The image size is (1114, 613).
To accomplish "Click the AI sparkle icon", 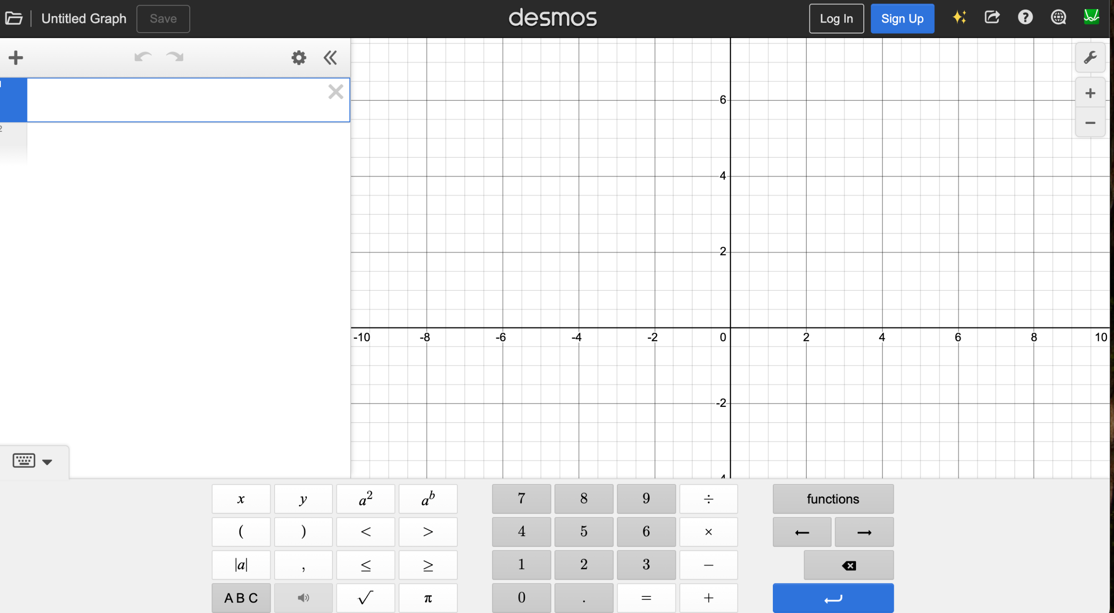I will (x=959, y=18).
